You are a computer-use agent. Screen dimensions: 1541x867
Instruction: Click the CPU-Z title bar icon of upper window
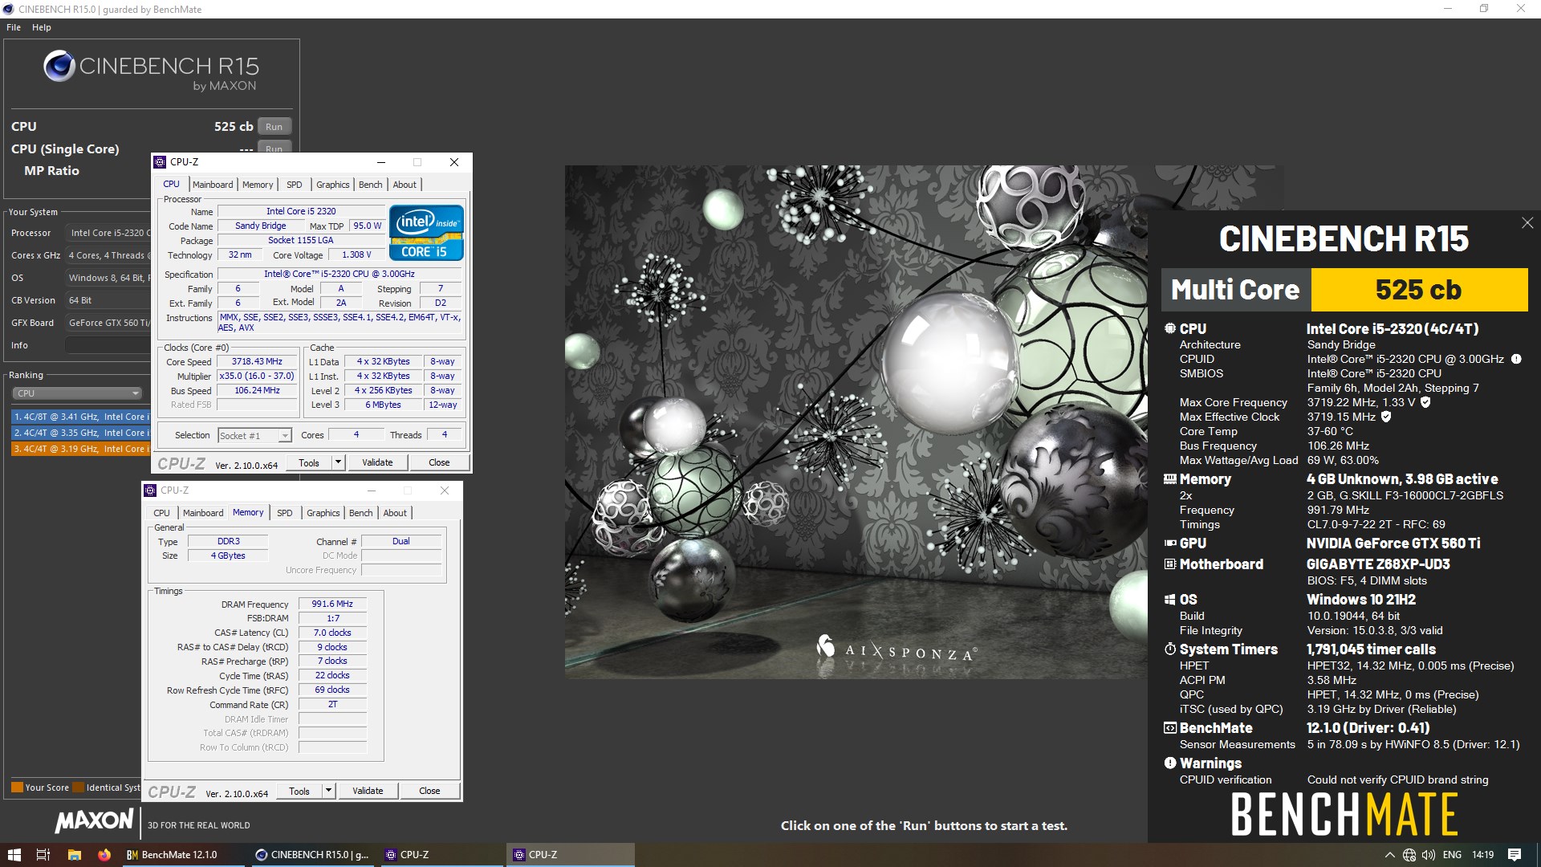pos(161,162)
